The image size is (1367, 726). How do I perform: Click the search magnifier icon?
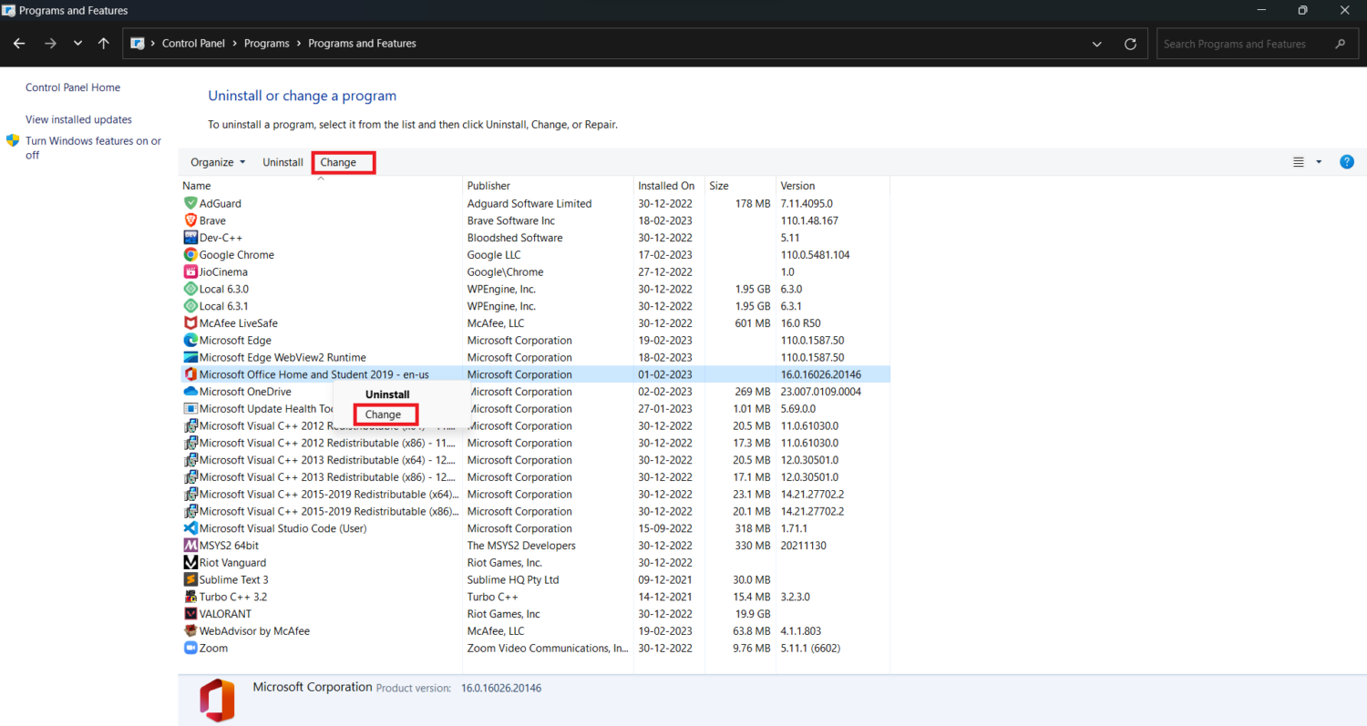tap(1340, 44)
